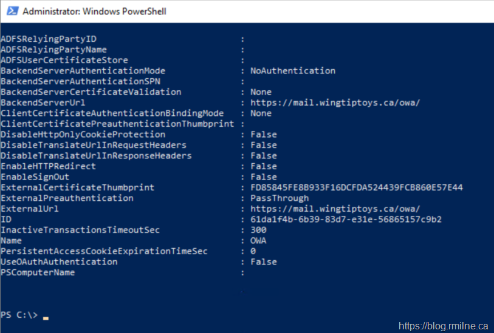Click the None value beside ClientCertificateAuthenticationBindingMode
Screen dimensions: 494x333
click(261, 113)
